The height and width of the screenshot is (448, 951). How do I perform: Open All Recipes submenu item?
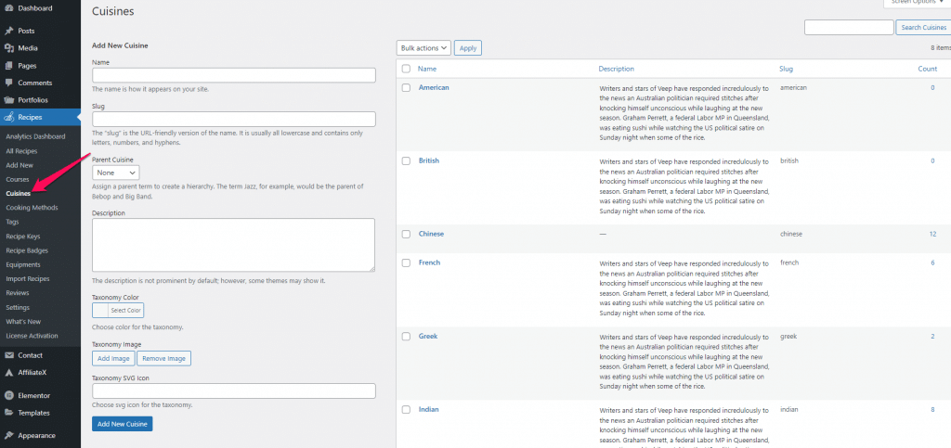21,151
